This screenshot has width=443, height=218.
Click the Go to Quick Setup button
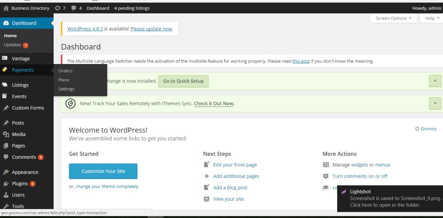[x=183, y=81]
